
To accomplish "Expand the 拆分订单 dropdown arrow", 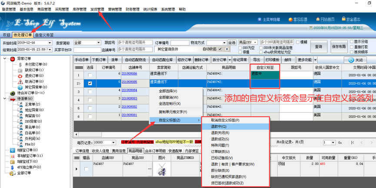I will pos(230,60).
